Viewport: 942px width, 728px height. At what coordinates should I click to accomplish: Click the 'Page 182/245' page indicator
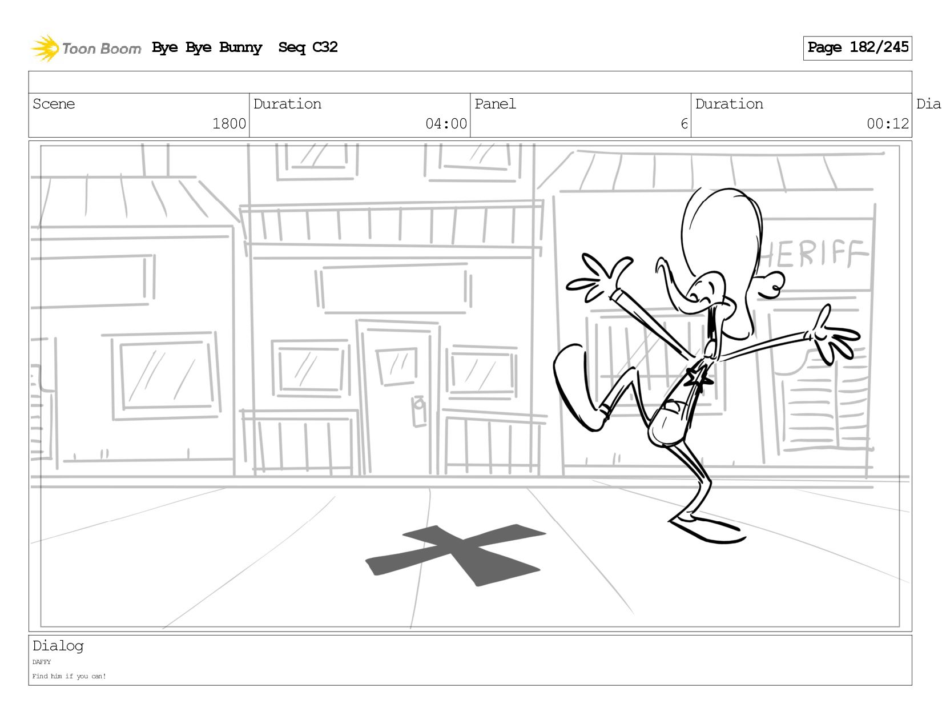858,48
